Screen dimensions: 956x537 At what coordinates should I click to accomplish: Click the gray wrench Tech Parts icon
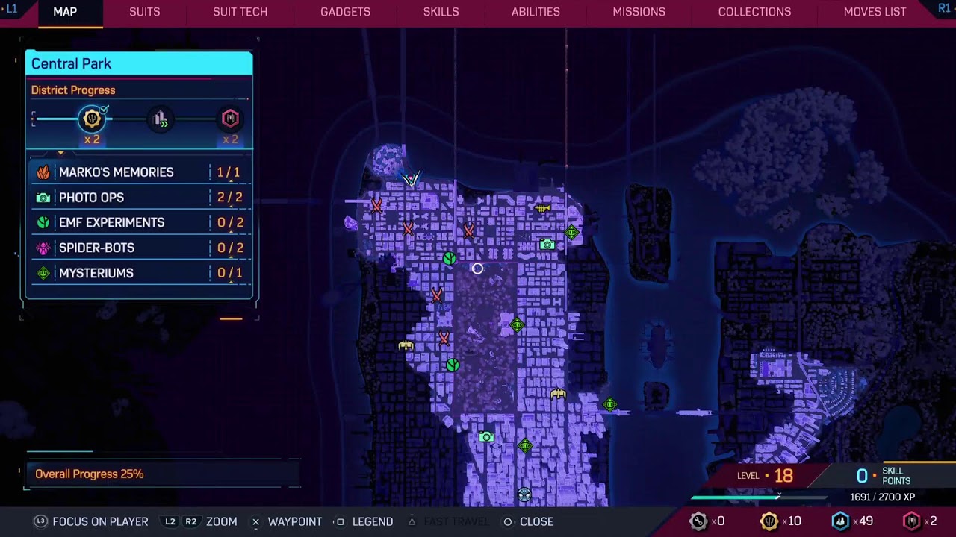698,521
